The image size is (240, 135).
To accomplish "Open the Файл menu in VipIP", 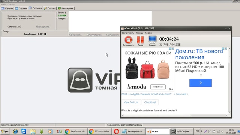I will 3,4.
